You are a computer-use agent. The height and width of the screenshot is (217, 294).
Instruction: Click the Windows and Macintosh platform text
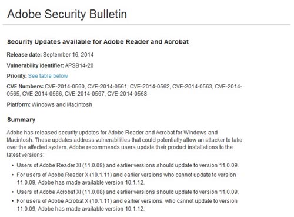click(62, 104)
